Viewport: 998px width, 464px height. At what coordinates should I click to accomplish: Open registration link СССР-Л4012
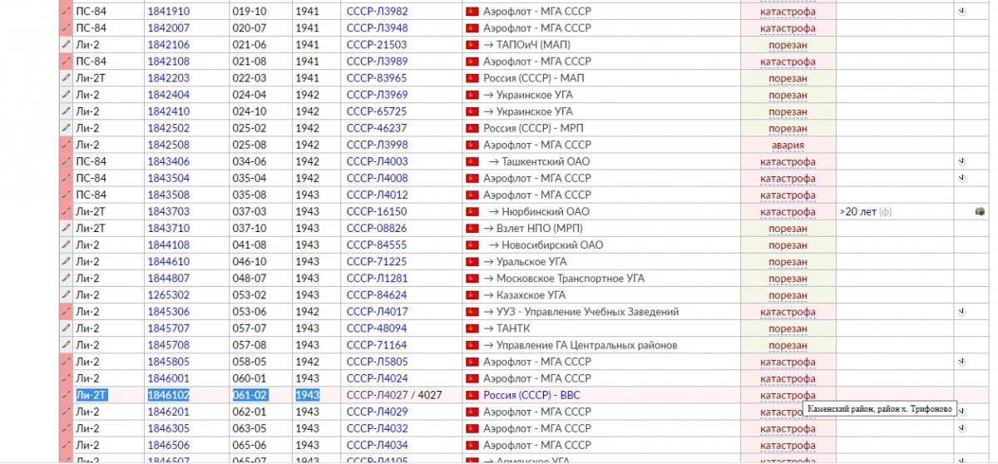click(x=378, y=195)
